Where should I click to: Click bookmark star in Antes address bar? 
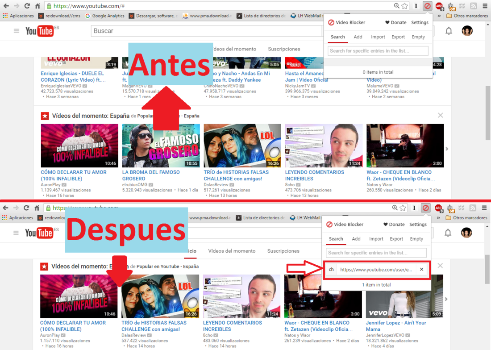click(x=405, y=6)
